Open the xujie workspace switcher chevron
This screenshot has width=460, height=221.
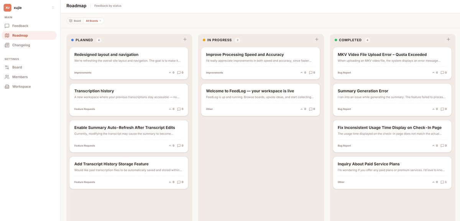(53, 8)
